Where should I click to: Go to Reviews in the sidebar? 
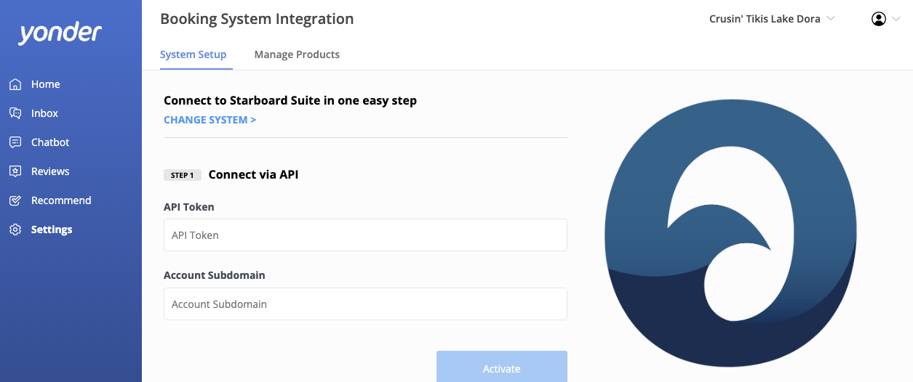[50, 171]
